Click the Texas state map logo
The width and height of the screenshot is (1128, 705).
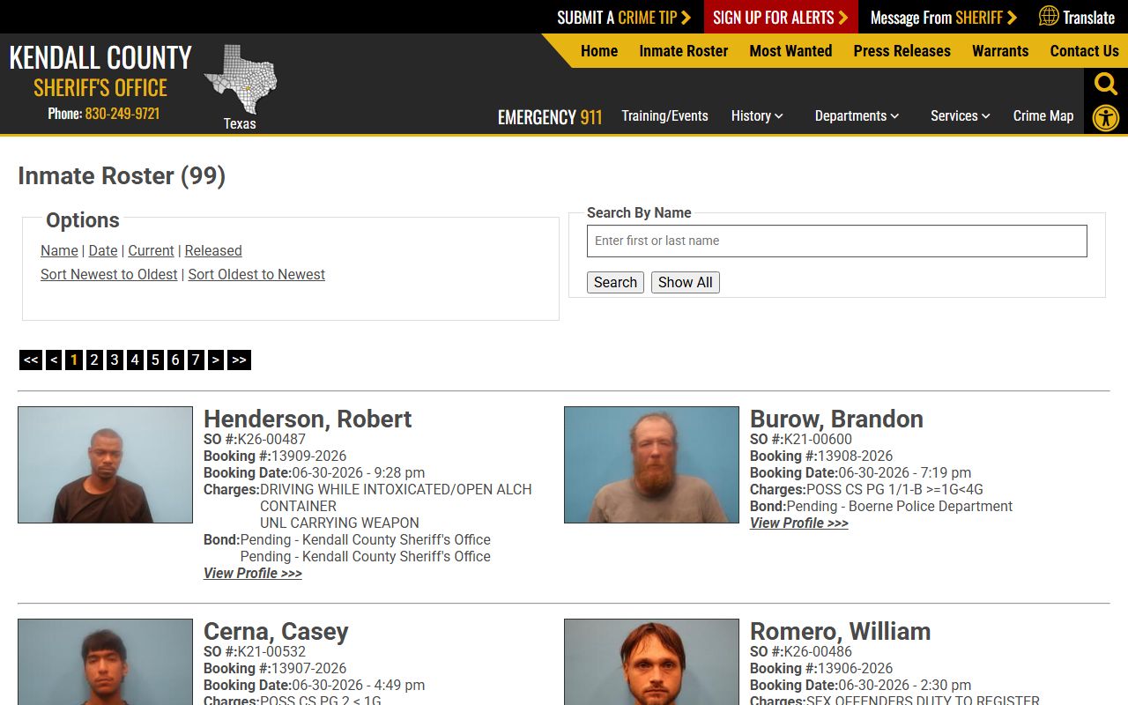[x=241, y=80]
